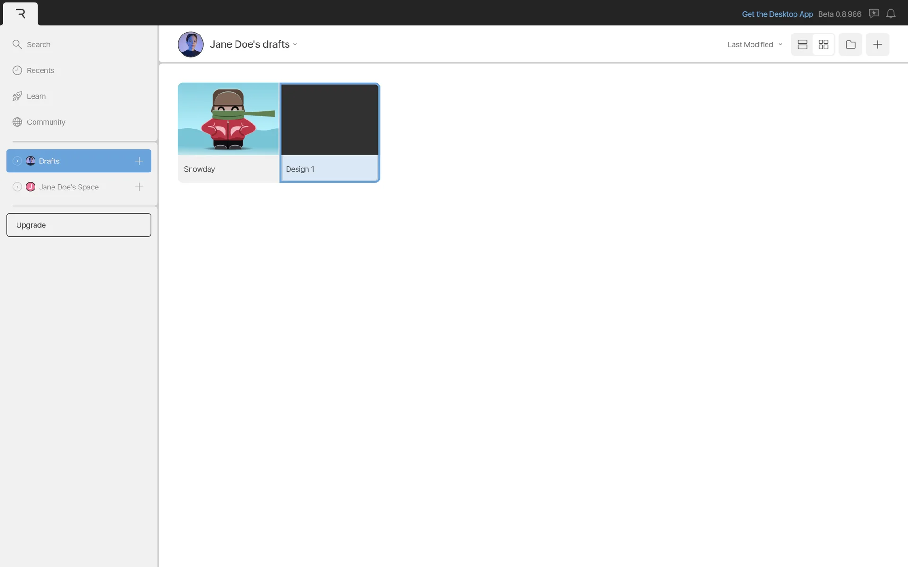
Task: Create a new file with plus button
Action: click(877, 44)
